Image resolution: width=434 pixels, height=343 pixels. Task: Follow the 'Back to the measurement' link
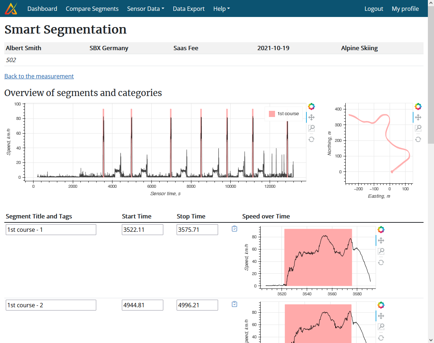tap(39, 76)
